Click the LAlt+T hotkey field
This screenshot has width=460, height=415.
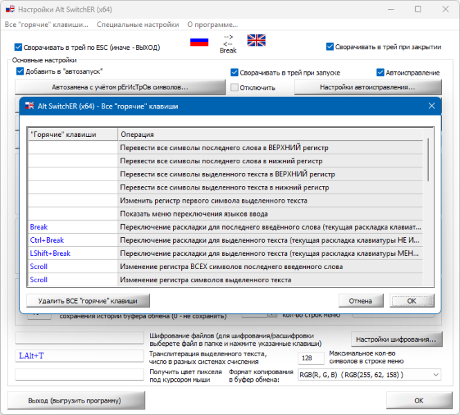[80, 356]
